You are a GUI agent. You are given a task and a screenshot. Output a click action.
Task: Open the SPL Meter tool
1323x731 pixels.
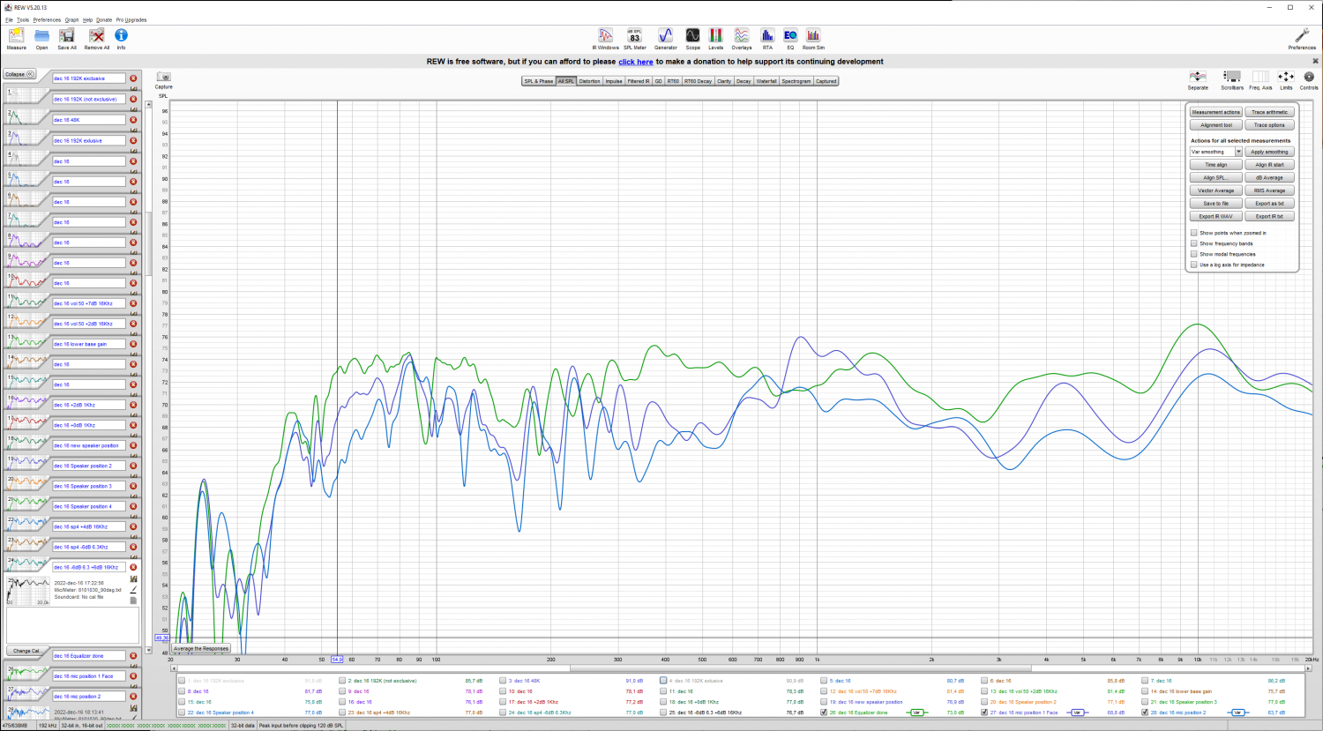tap(634, 35)
